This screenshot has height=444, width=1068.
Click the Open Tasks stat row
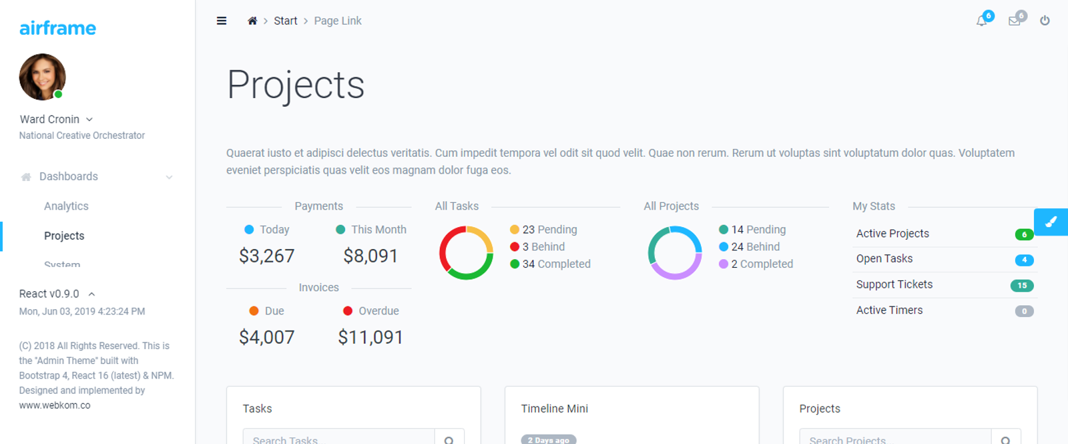(x=945, y=259)
